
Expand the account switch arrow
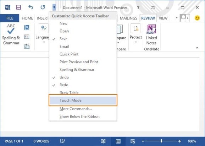(188, 18)
